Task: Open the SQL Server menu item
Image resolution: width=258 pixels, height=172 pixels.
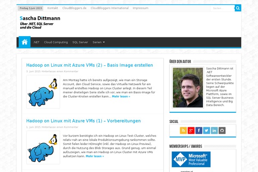Action: click(80, 42)
